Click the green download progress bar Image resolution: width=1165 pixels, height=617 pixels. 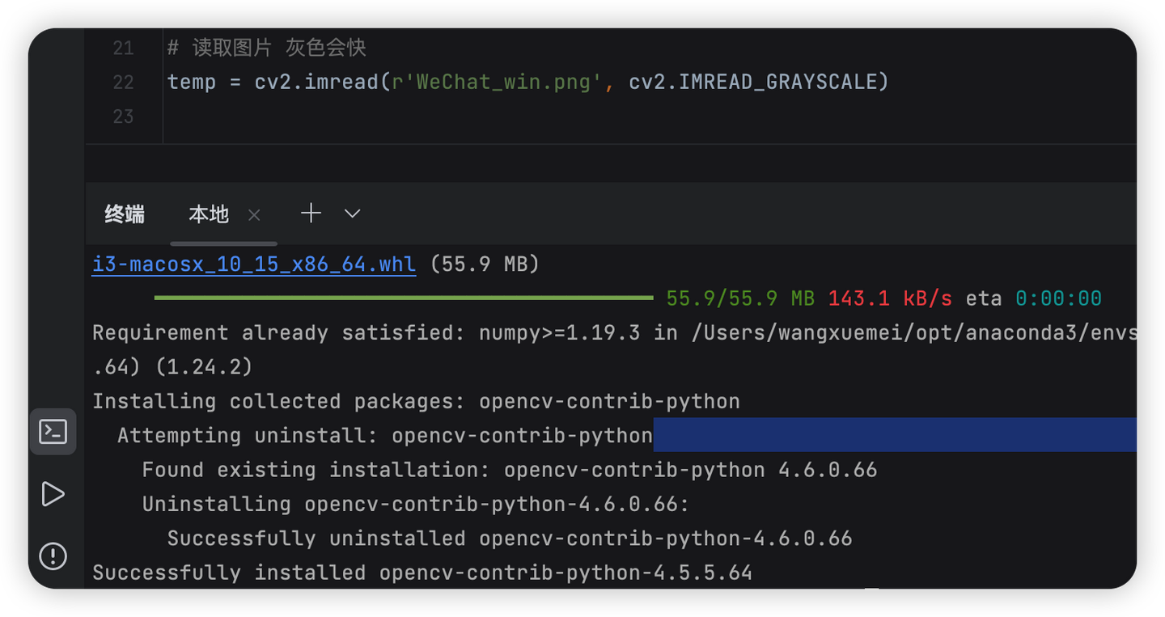pyautogui.click(x=405, y=298)
